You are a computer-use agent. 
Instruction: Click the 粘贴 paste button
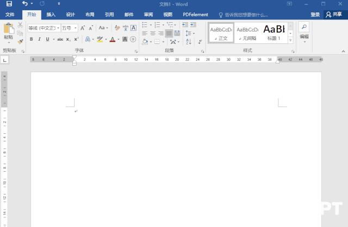pyautogui.click(x=9, y=33)
